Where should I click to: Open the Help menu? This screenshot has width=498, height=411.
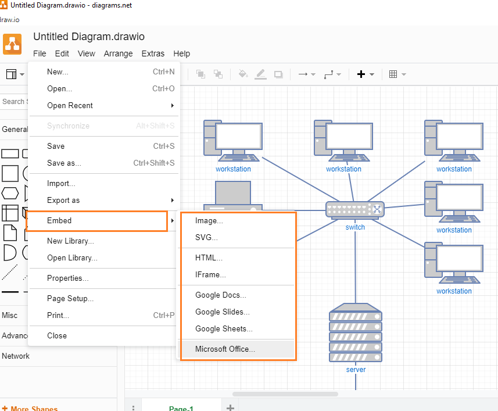(x=182, y=53)
